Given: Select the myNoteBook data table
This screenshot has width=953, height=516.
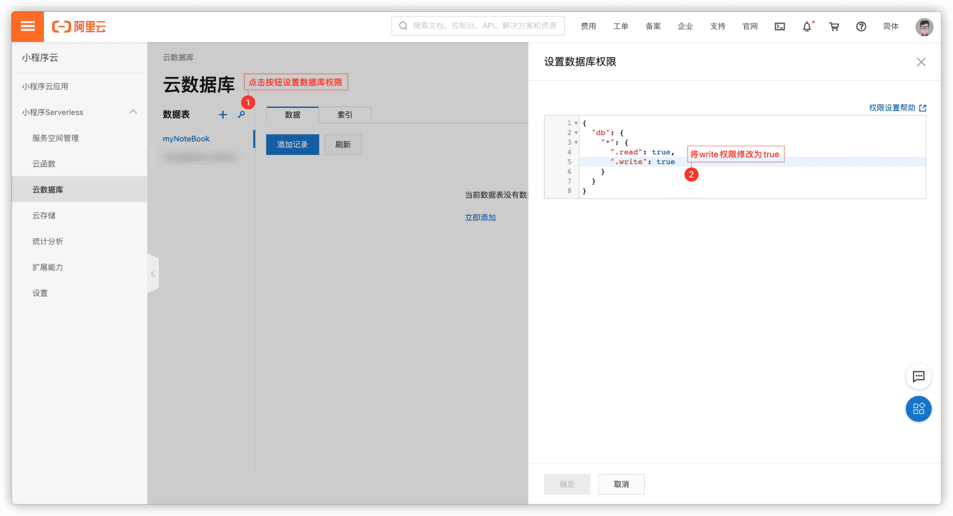Looking at the screenshot, I should (186, 139).
